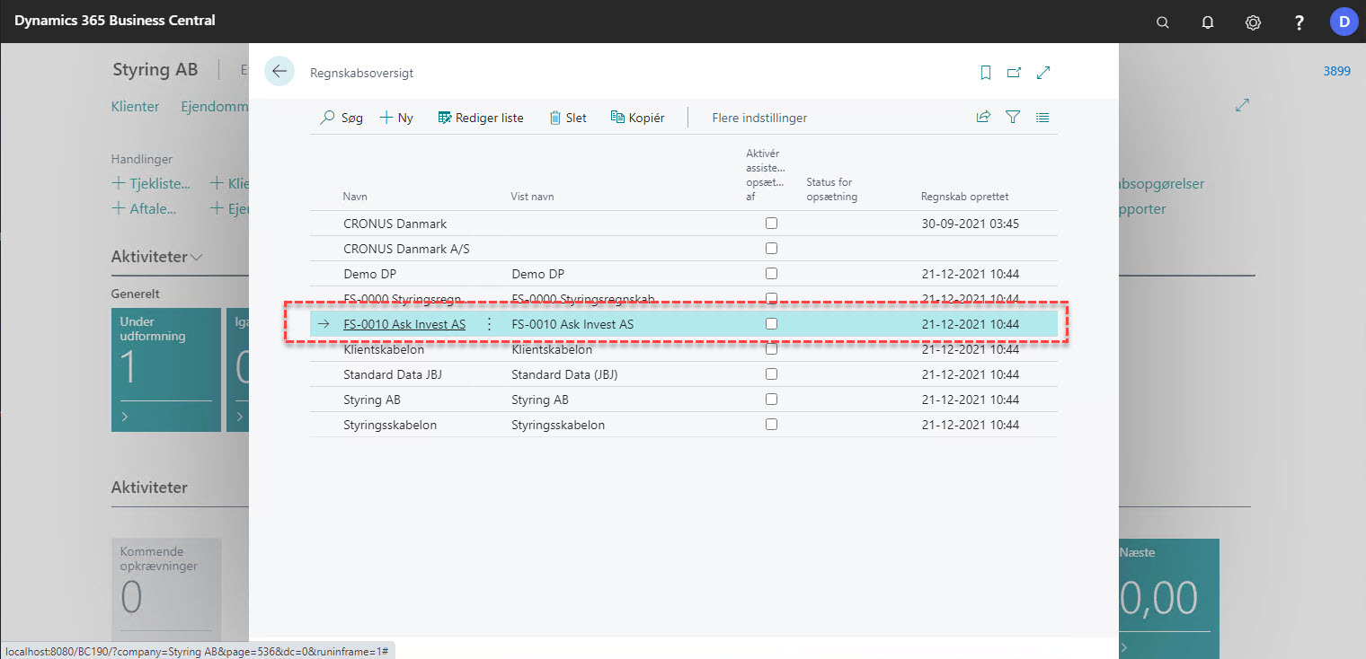Open Regnskabsoversigt in a new window
Image resolution: width=1366 pixels, height=659 pixels.
click(x=1014, y=73)
